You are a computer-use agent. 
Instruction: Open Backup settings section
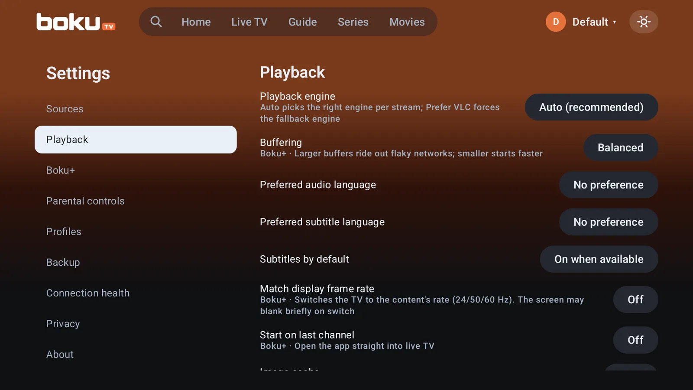(136, 263)
